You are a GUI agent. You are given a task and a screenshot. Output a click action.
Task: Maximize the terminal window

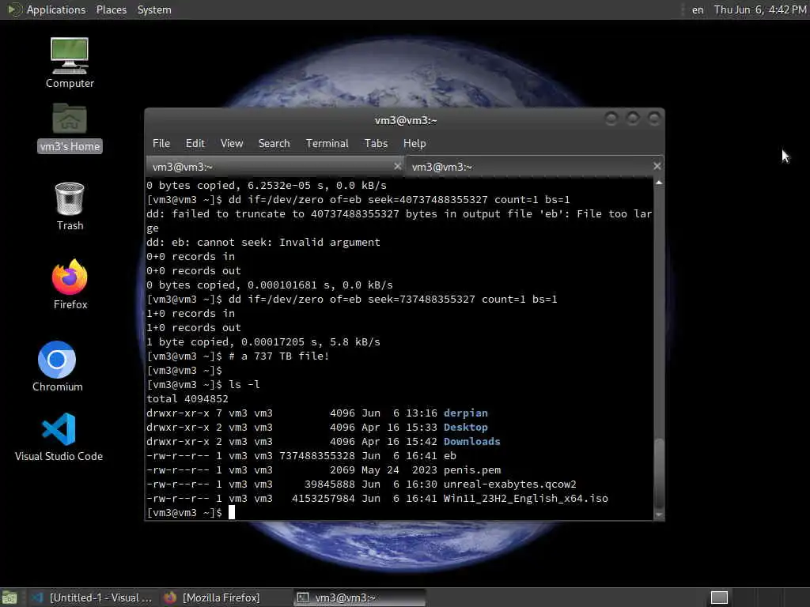tap(632, 119)
